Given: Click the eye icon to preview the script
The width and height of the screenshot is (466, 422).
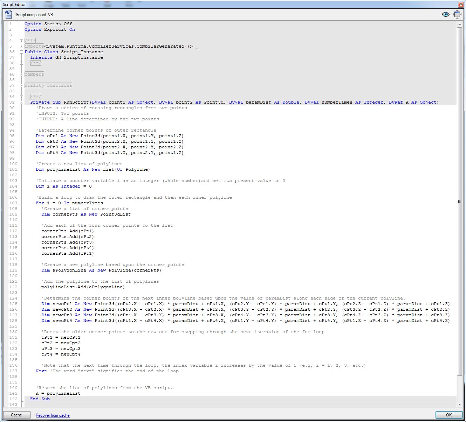Looking at the screenshot, I should click(445, 14).
